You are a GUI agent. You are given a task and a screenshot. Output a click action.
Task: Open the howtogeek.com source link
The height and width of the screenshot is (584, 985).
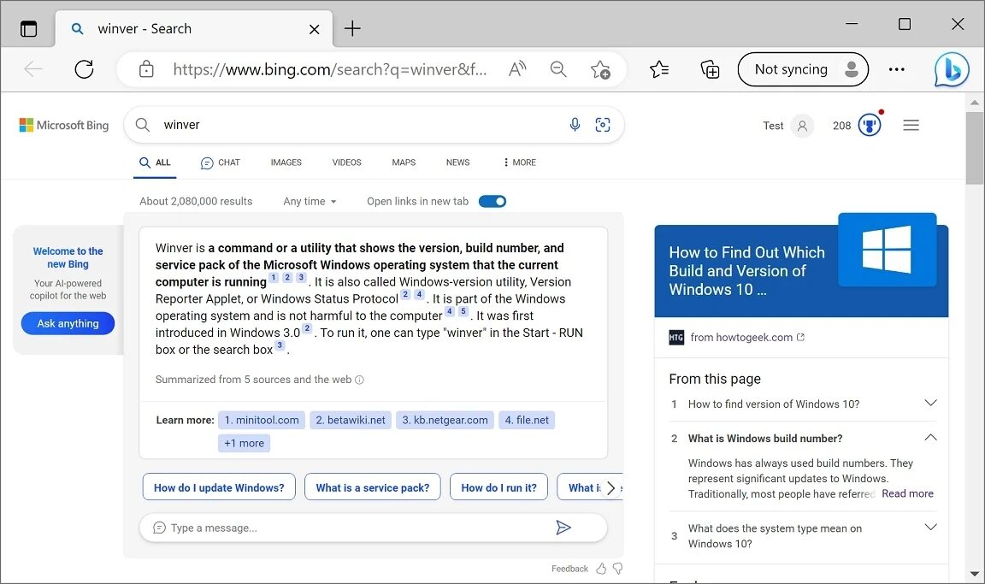[741, 338]
